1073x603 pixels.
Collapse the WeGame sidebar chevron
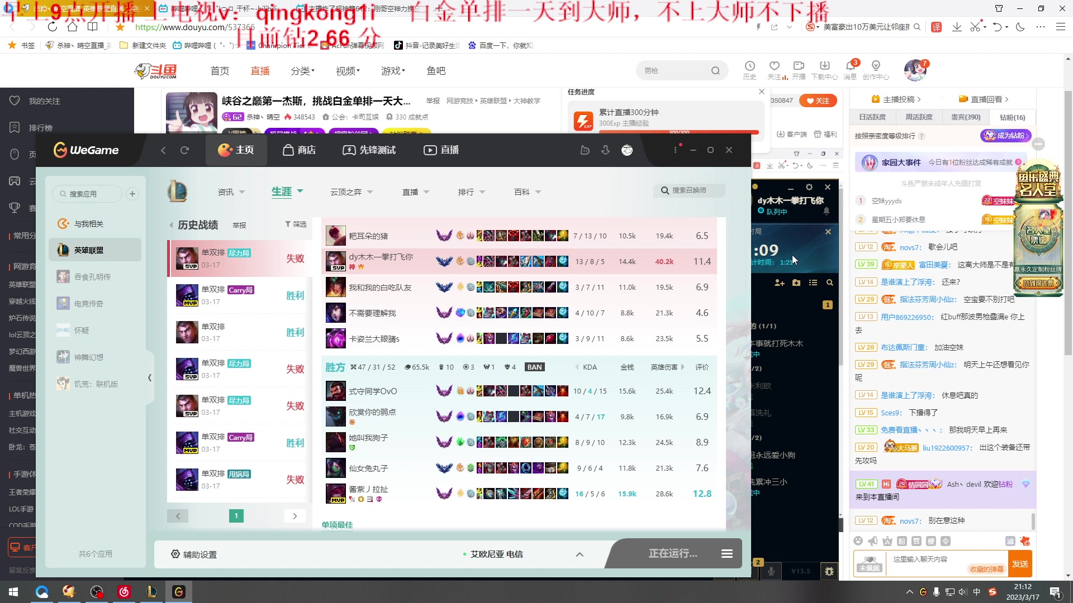pos(150,378)
